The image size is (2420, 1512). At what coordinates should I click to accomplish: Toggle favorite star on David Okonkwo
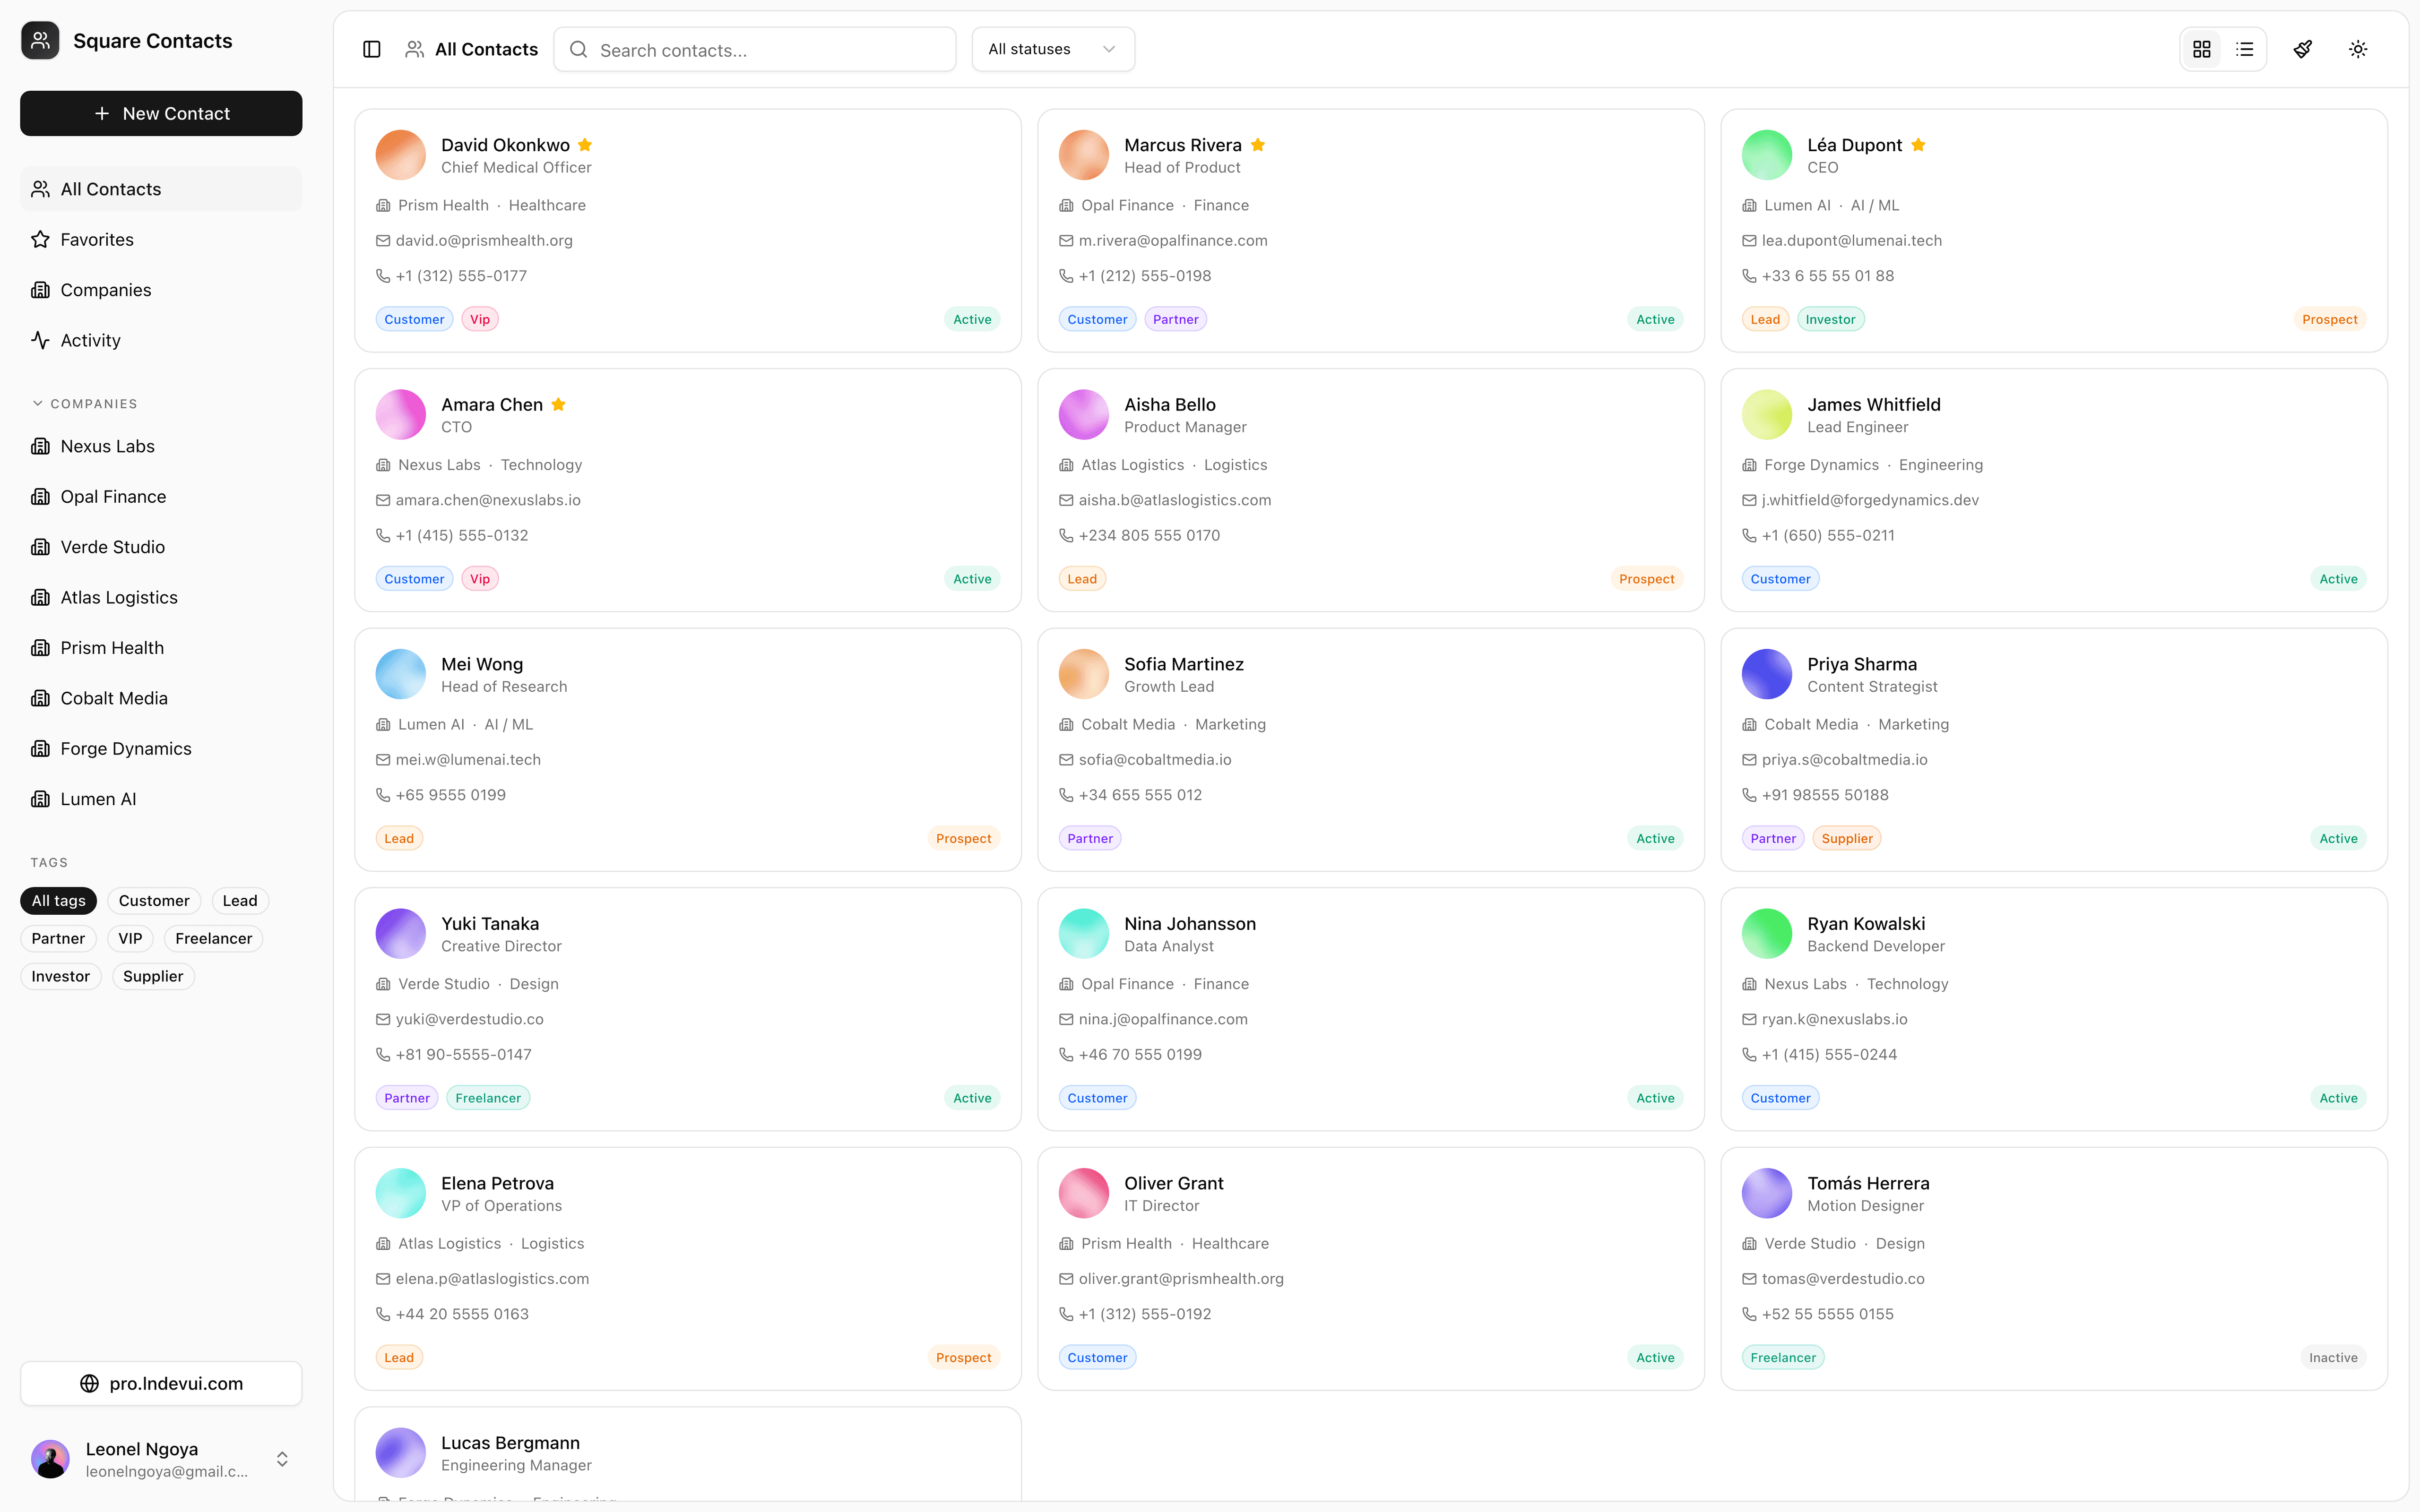[x=585, y=145]
